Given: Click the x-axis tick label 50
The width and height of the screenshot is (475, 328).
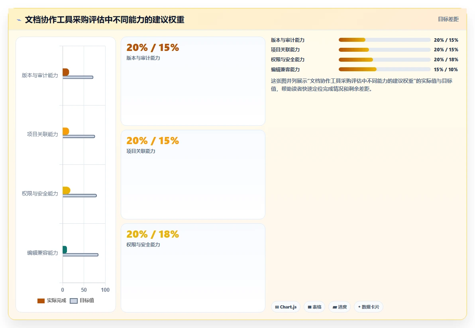Looking at the screenshot, I should point(84,290).
